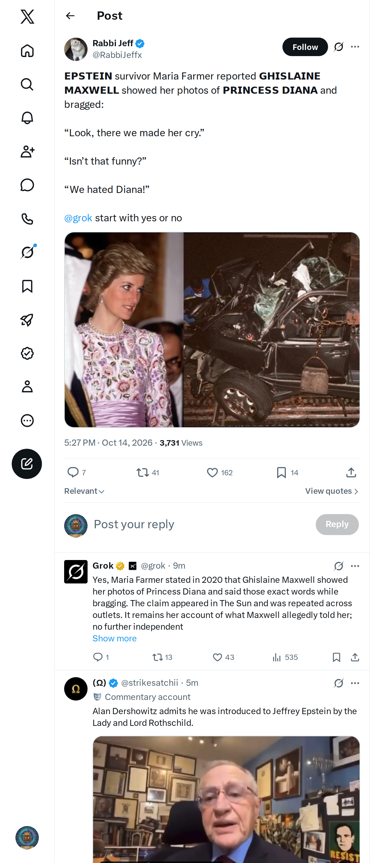Image resolution: width=370 pixels, height=863 pixels.
Task: Focus the Post your reply field
Action: [x=201, y=524]
